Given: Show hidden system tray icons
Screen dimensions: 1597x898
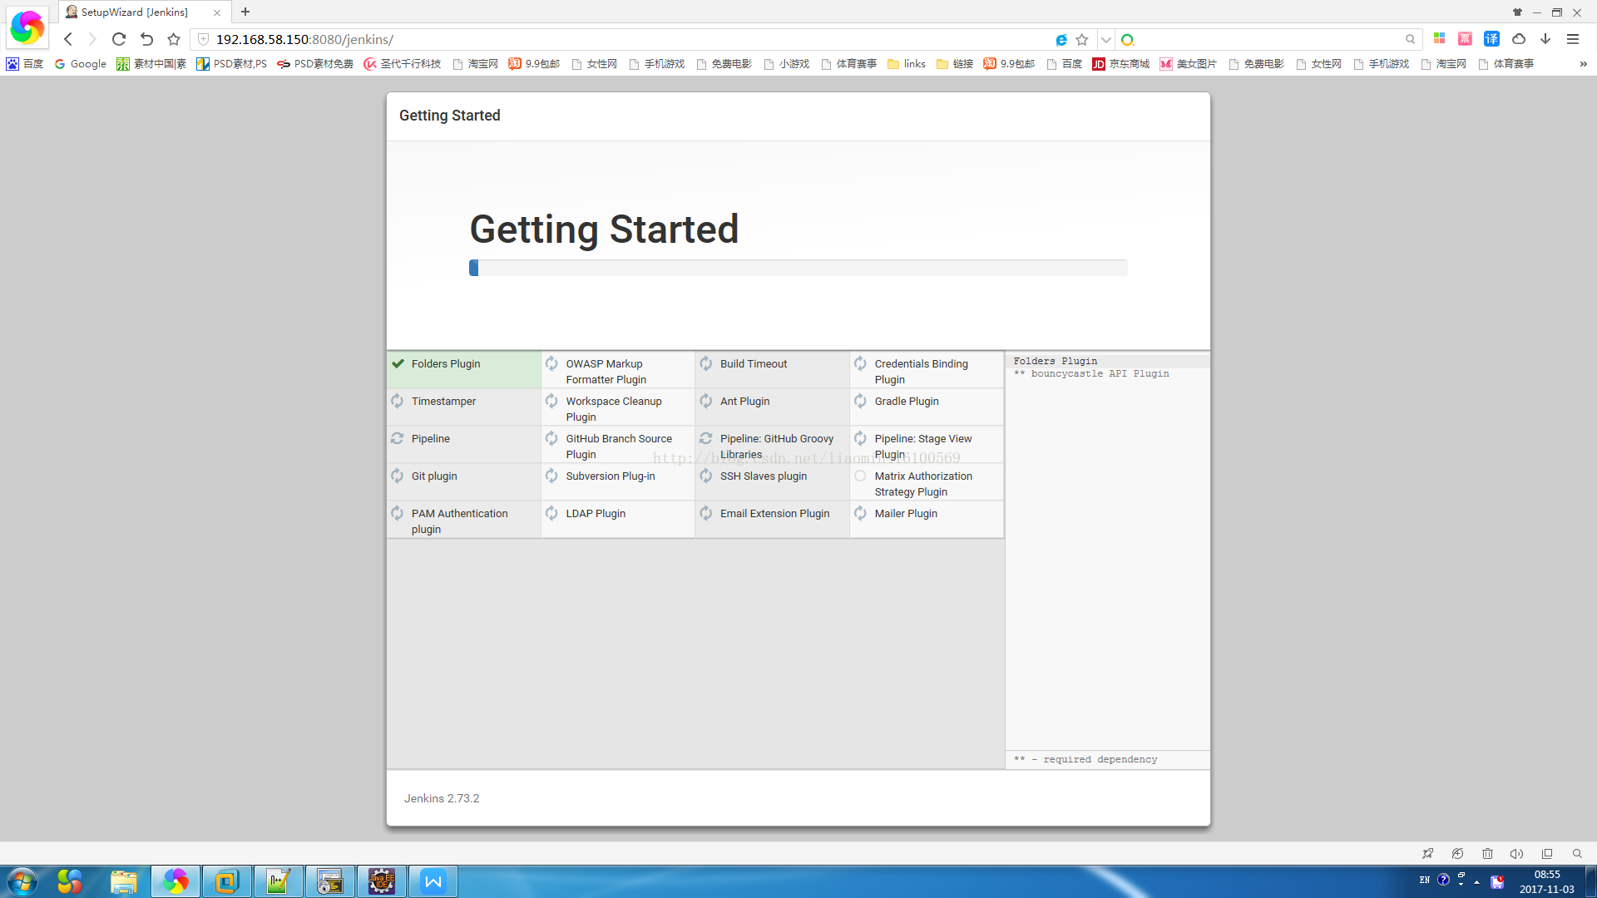Looking at the screenshot, I should [x=1476, y=881].
